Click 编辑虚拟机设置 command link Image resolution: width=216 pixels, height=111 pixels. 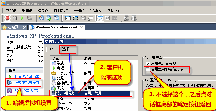tap(27, 83)
